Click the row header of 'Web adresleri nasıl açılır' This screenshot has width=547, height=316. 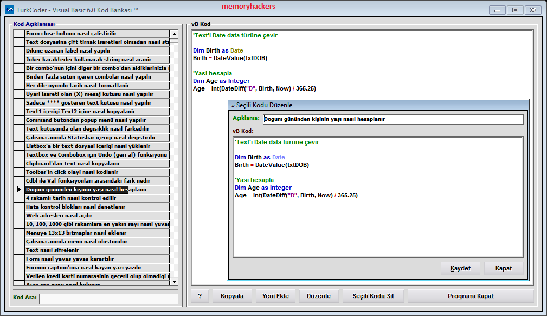pos(19,216)
